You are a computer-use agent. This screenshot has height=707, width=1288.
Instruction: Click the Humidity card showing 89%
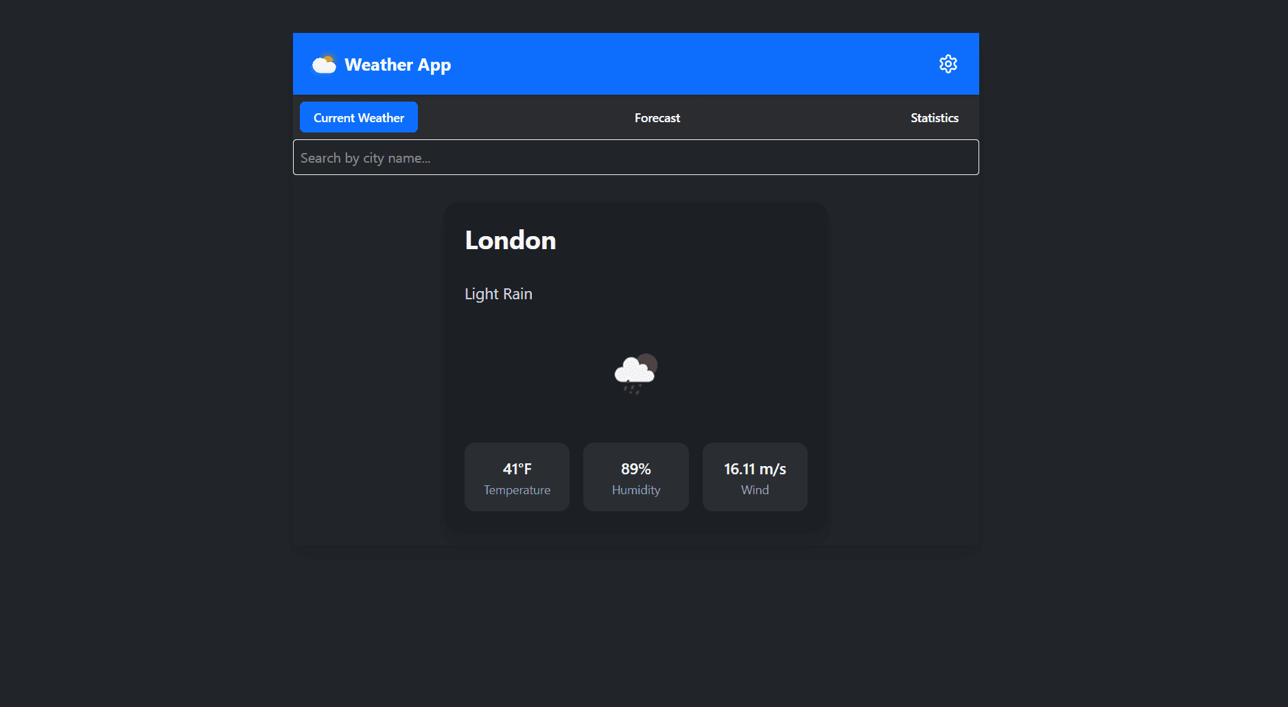[635, 476]
